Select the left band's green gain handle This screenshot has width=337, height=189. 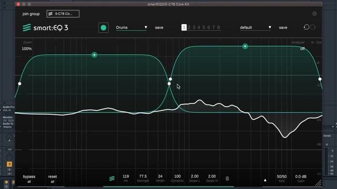point(94,55)
